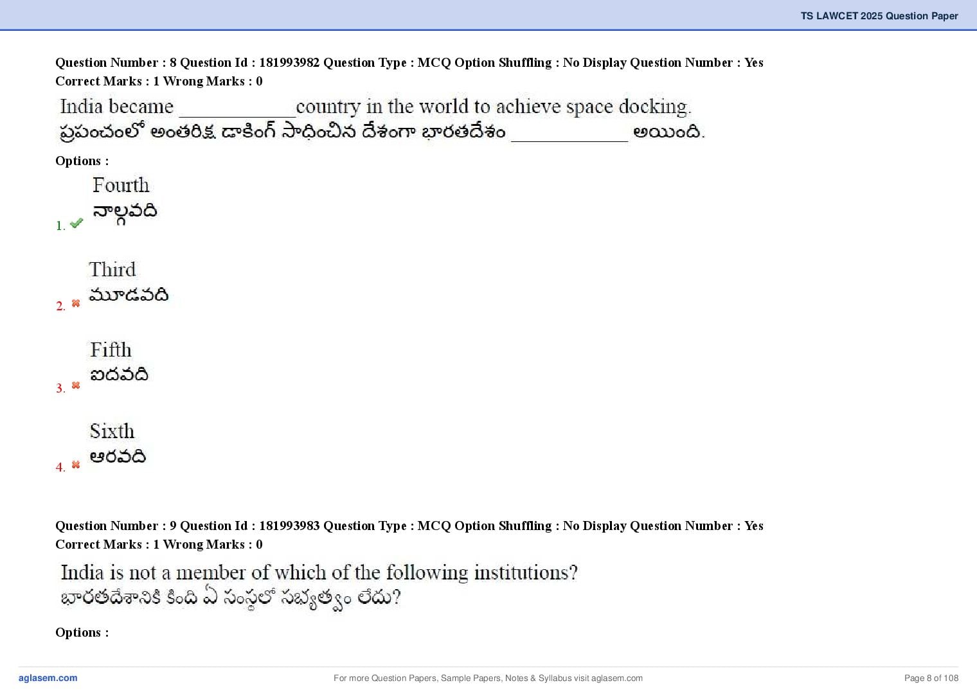Click the 'India became' space docking question text

tap(375, 106)
